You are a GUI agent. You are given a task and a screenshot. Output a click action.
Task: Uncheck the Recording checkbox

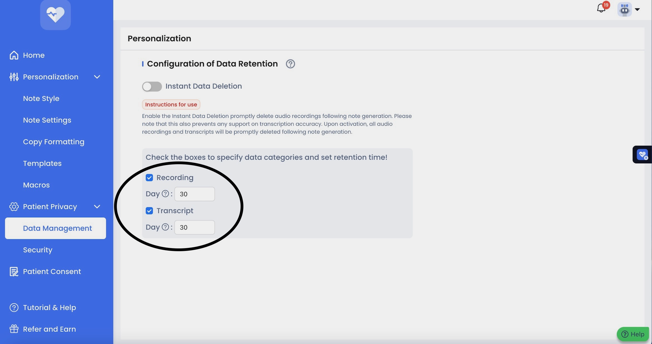[149, 178]
